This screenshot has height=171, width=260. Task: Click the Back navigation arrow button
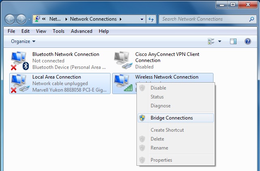tap(10, 19)
